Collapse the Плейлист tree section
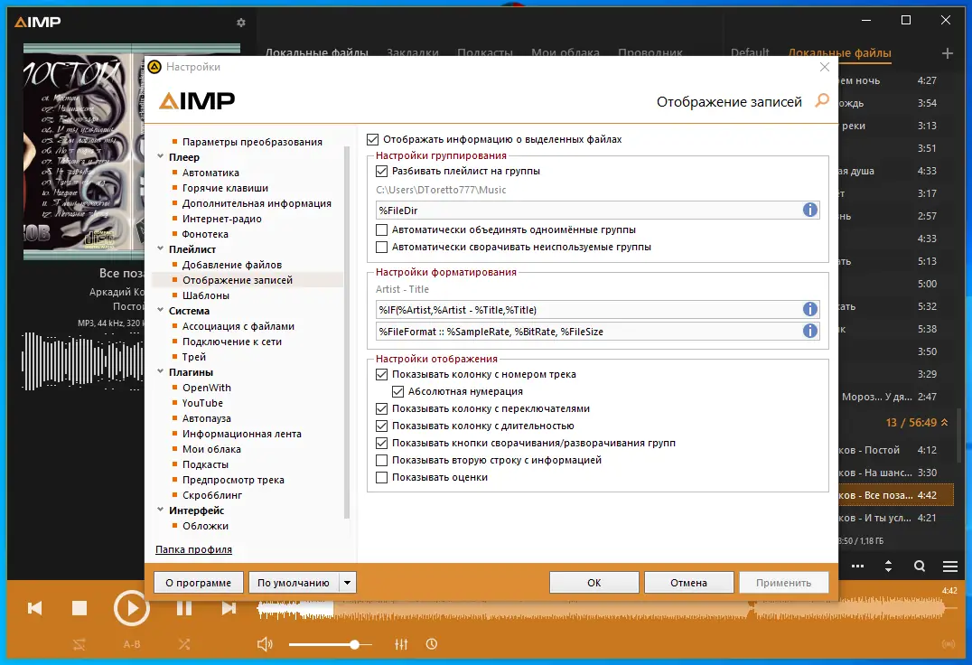 coord(161,249)
